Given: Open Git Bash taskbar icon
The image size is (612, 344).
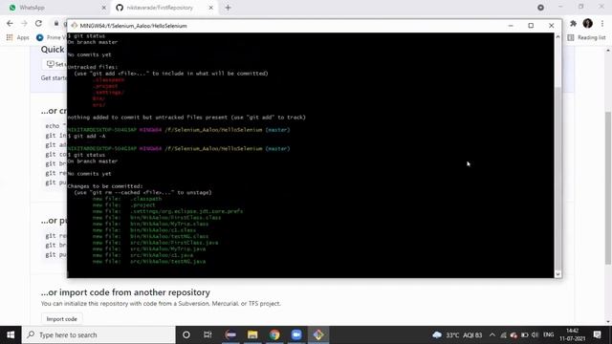Looking at the screenshot, I should pos(318,335).
